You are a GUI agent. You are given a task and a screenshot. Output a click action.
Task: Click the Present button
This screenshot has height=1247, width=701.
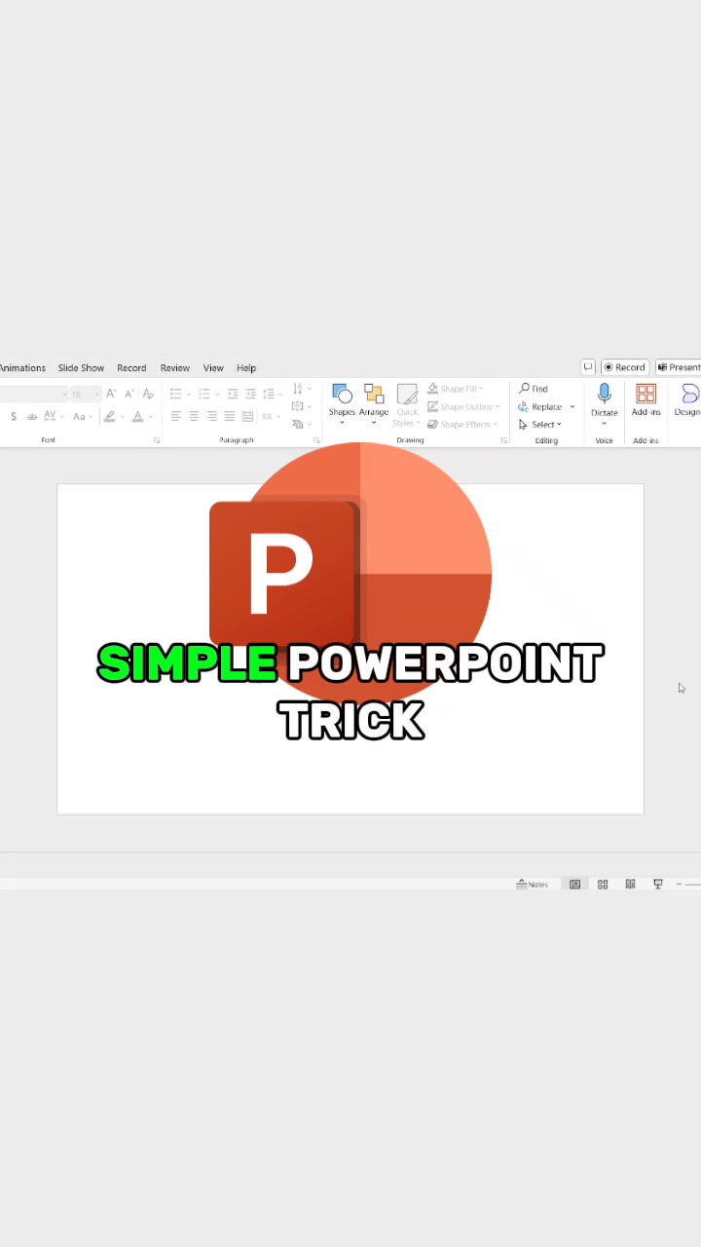[x=679, y=367]
